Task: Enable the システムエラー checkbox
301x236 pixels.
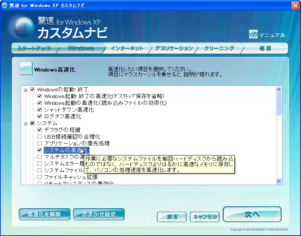Action: pyautogui.click(x=40, y=163)
